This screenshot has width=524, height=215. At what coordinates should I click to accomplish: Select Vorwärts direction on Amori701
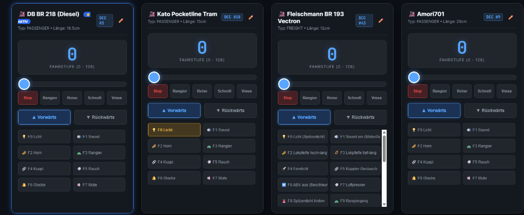pyautogui.click(x=434, y=110)
